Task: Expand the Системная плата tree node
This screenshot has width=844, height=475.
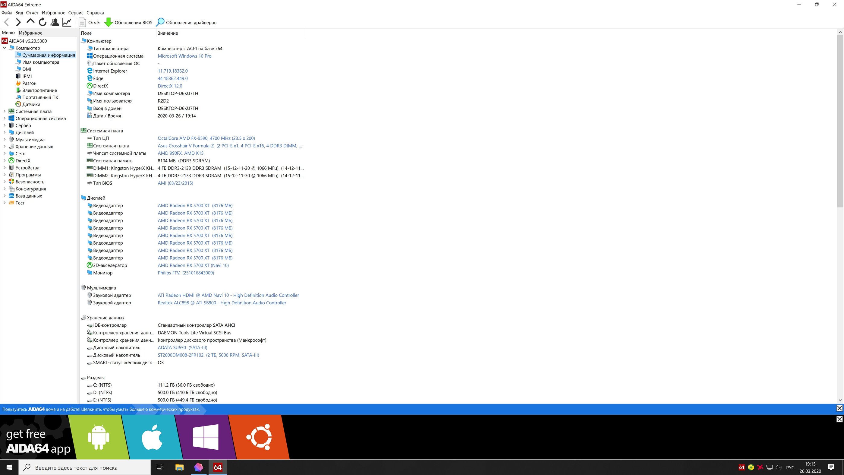Action: 5,112
